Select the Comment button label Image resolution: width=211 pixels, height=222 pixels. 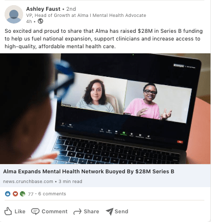click(x=55, y=211)
